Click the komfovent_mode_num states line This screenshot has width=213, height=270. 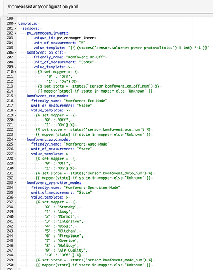[94, 260]
